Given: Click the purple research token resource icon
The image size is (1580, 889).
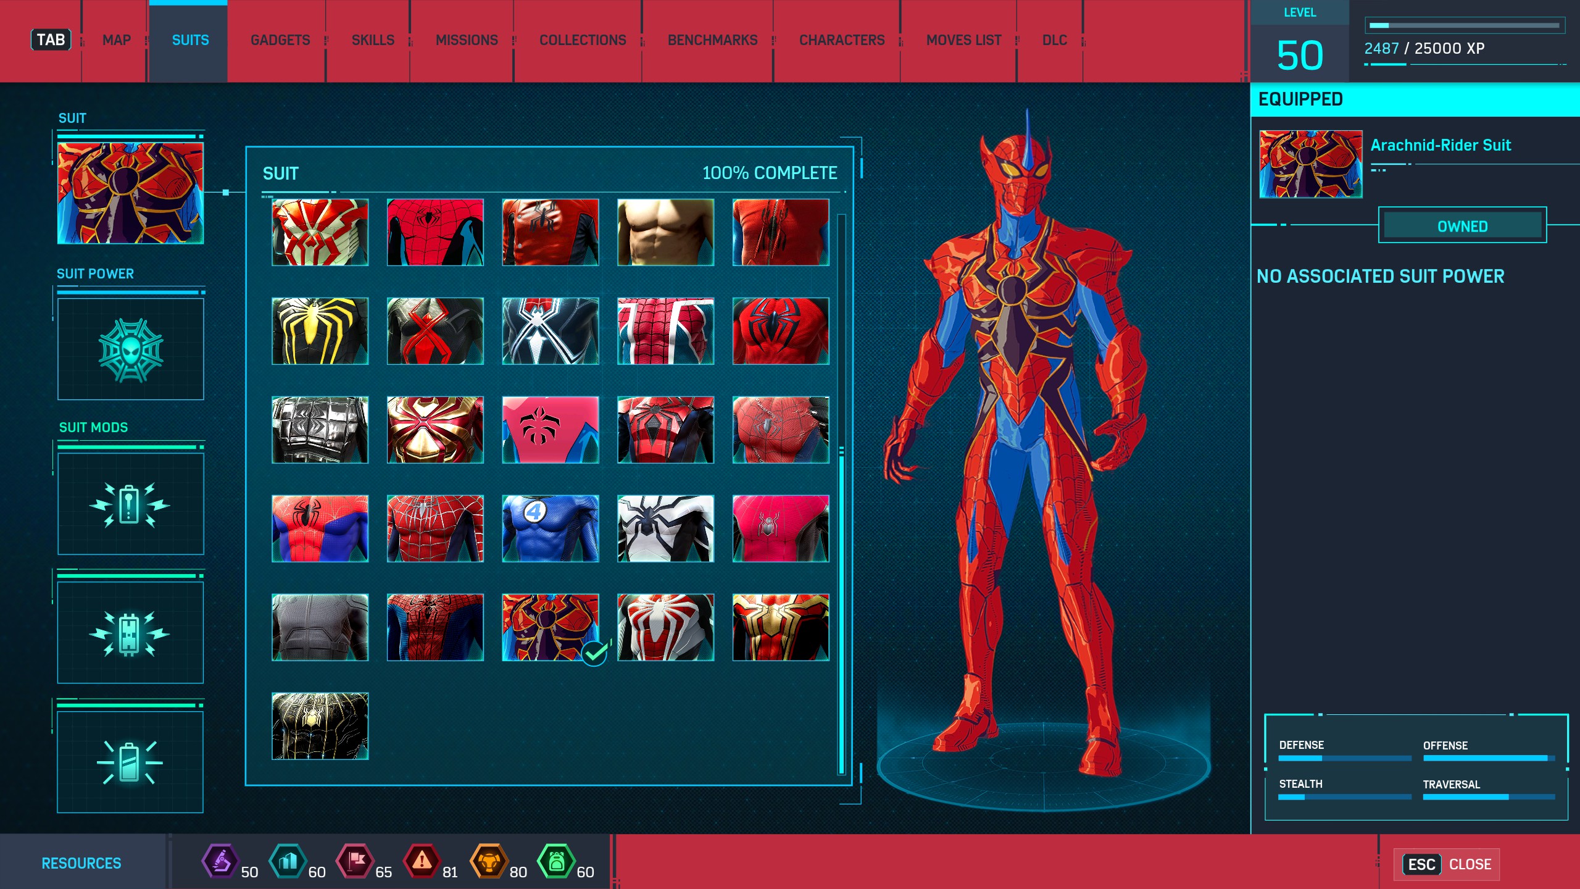Looking at the screenshot, I should pos(220,861).
